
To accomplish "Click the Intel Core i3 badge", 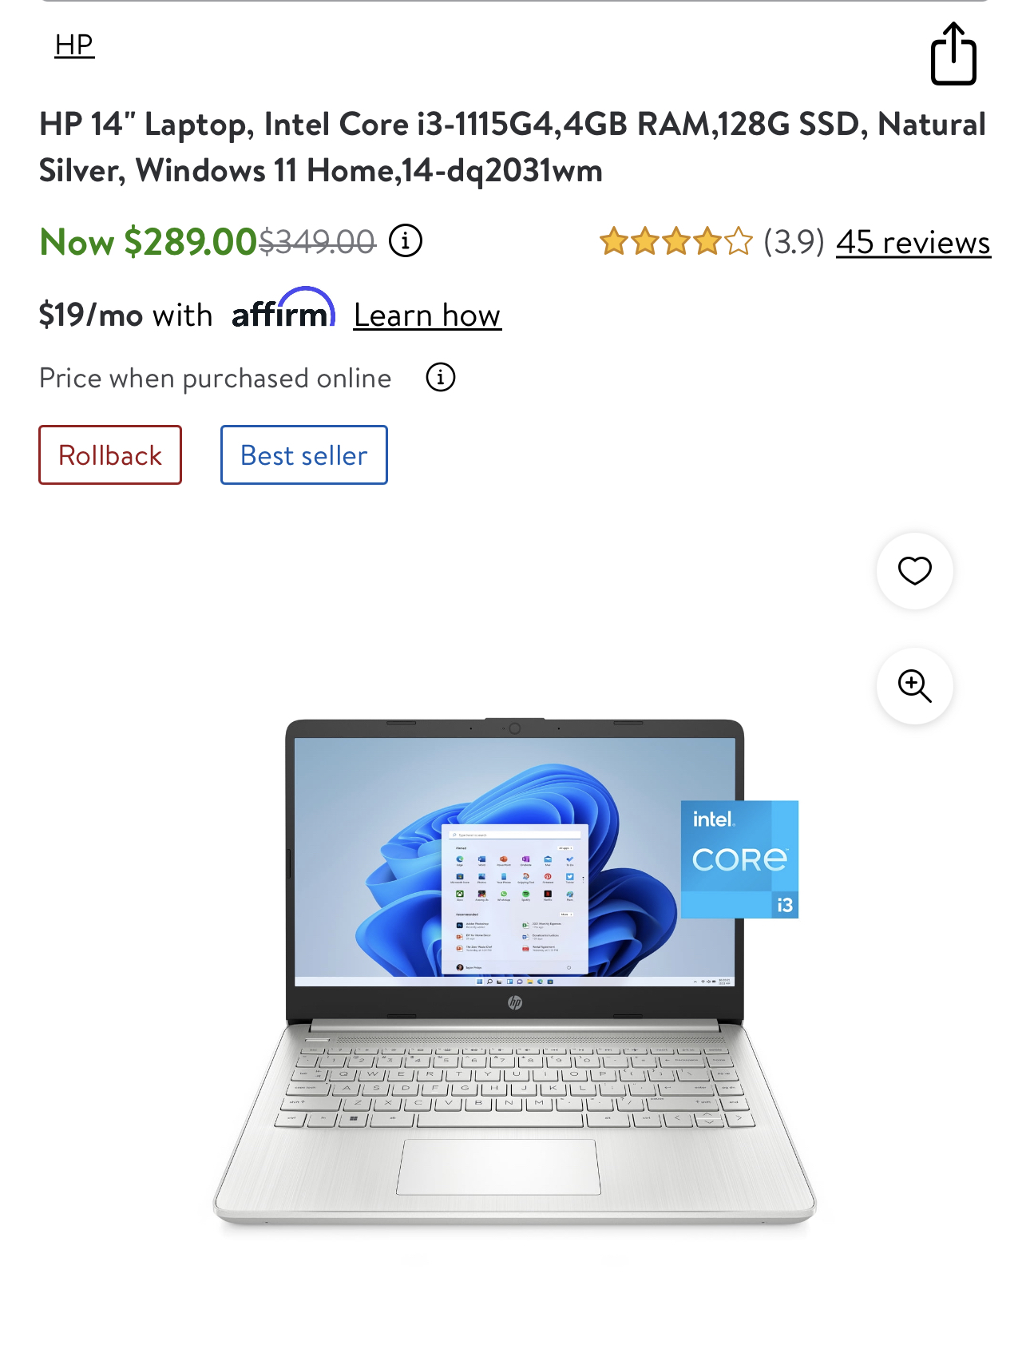I will 739,859.
